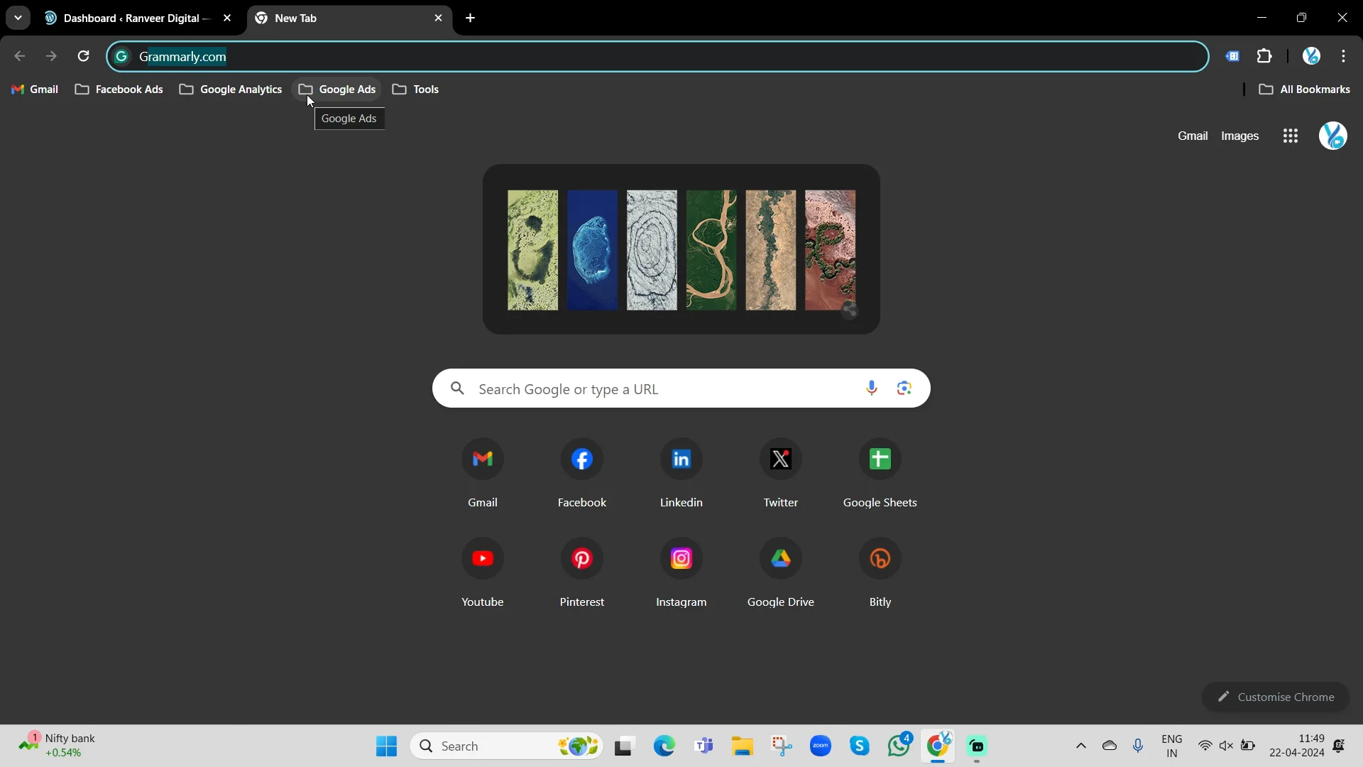The image size is (1363, 767).
Task: Search by image with Google Lens icon
Action: 904,388
